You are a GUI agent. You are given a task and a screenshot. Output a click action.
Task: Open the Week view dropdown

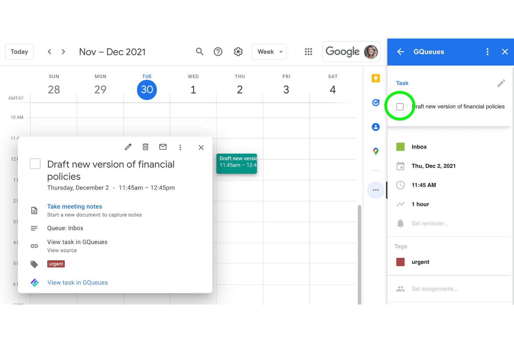pos(269,52)
